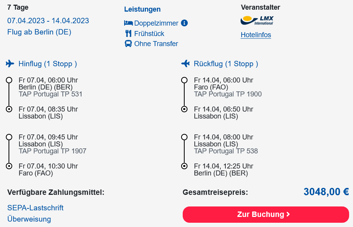Click the Hinflug (1 Stopp) heading
Image resolution: width=353 pixels, height=227 pixels.
click(48, 64)
